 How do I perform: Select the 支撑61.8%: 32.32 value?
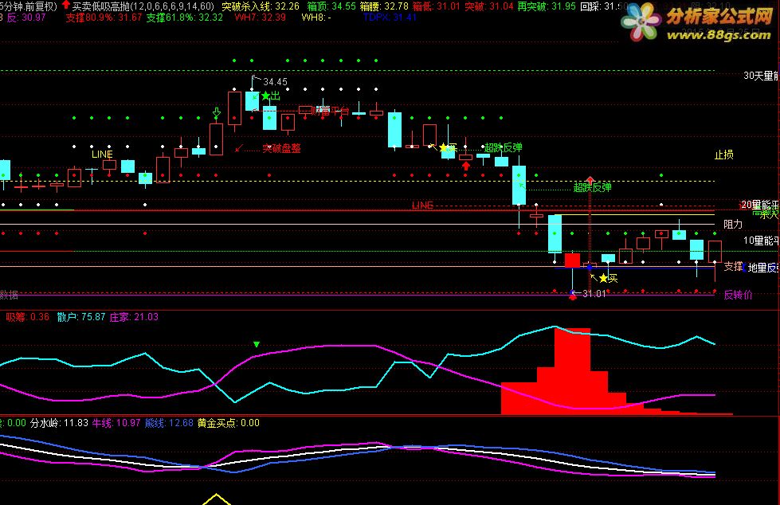185,18
